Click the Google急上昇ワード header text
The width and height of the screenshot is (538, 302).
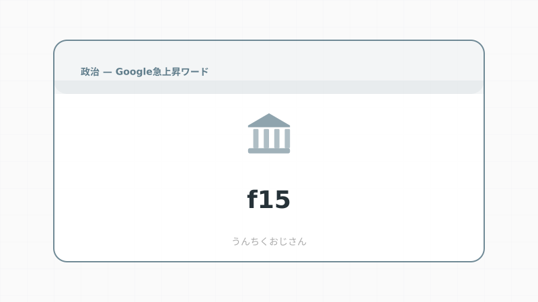tap(162, 72)
